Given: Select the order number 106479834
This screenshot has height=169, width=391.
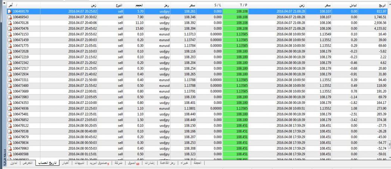Looking at the screenshot, I should tap(21, 143).
